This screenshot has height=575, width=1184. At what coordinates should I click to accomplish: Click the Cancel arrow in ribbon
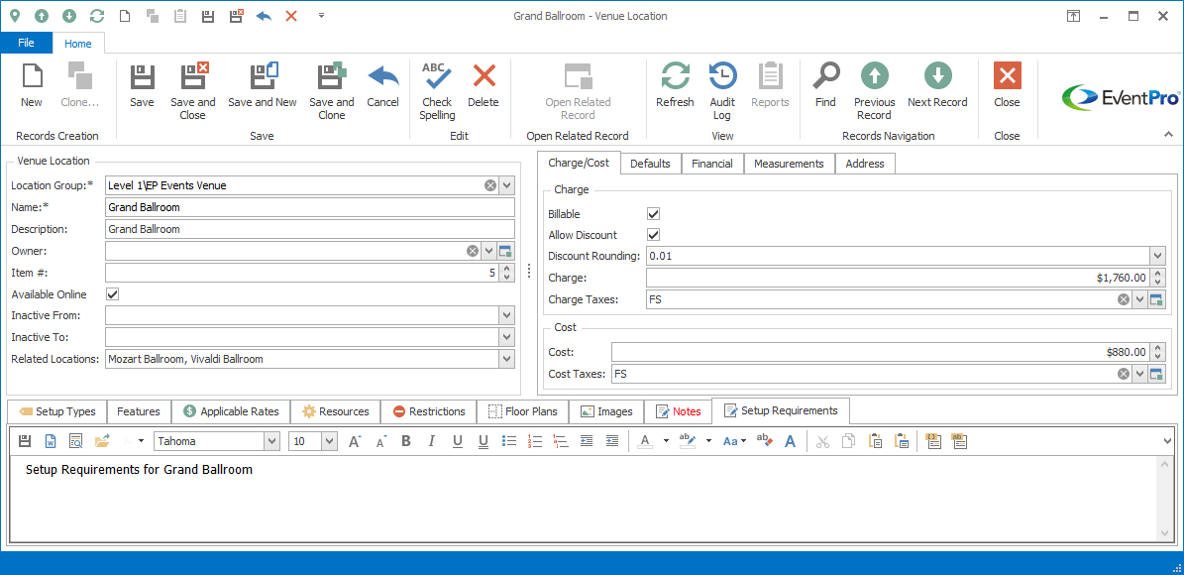[382, 77]
